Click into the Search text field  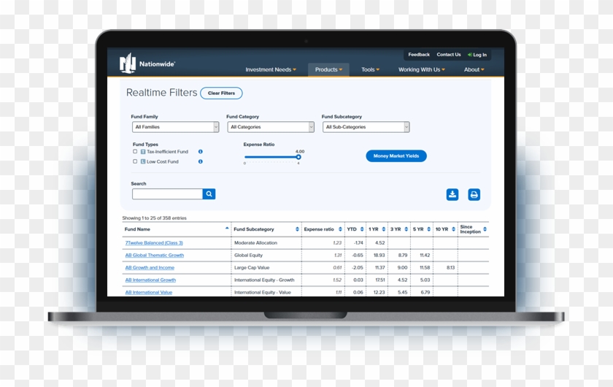[x=167, y=194]
